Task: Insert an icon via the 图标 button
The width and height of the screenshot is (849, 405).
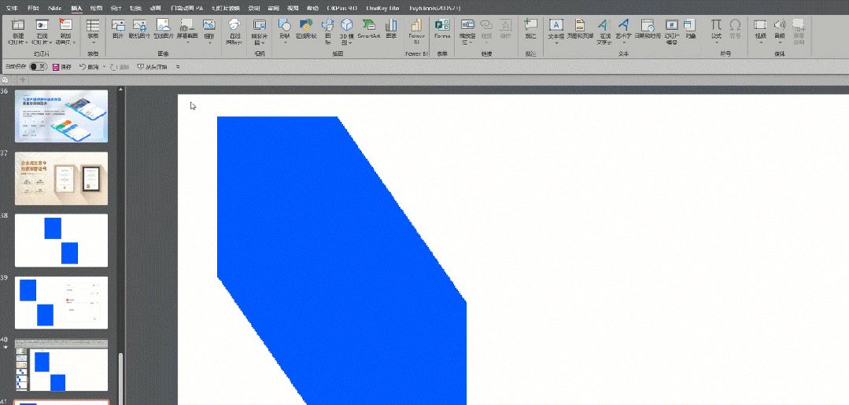Action: point(327,31)
